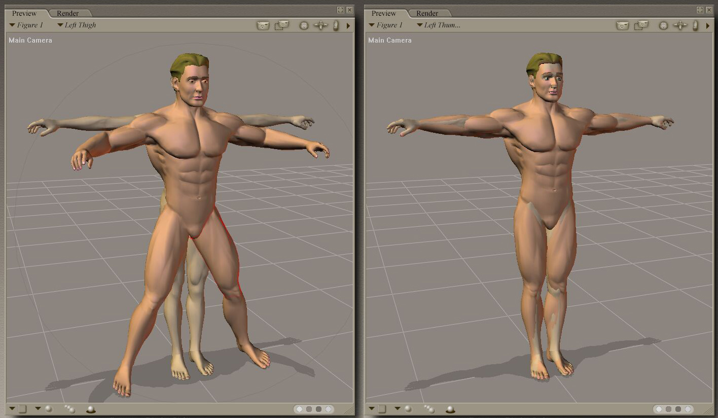718x418 pixels.
Task: Switch to Preview tab in right window
Action: click(384, 13)
